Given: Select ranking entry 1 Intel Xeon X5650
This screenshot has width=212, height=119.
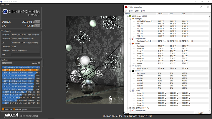Looking at the screenshot, I should click(x=21, y=67).
